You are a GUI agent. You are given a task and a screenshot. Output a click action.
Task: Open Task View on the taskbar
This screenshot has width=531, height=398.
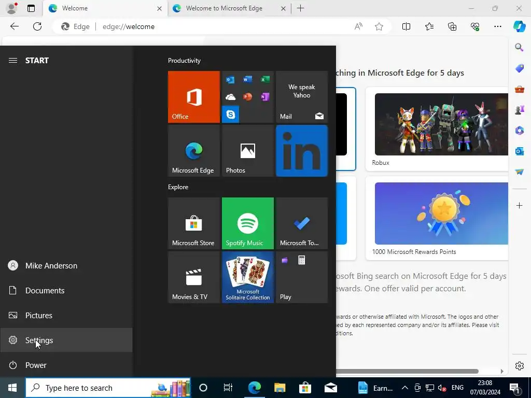click(x=228, y=388)
